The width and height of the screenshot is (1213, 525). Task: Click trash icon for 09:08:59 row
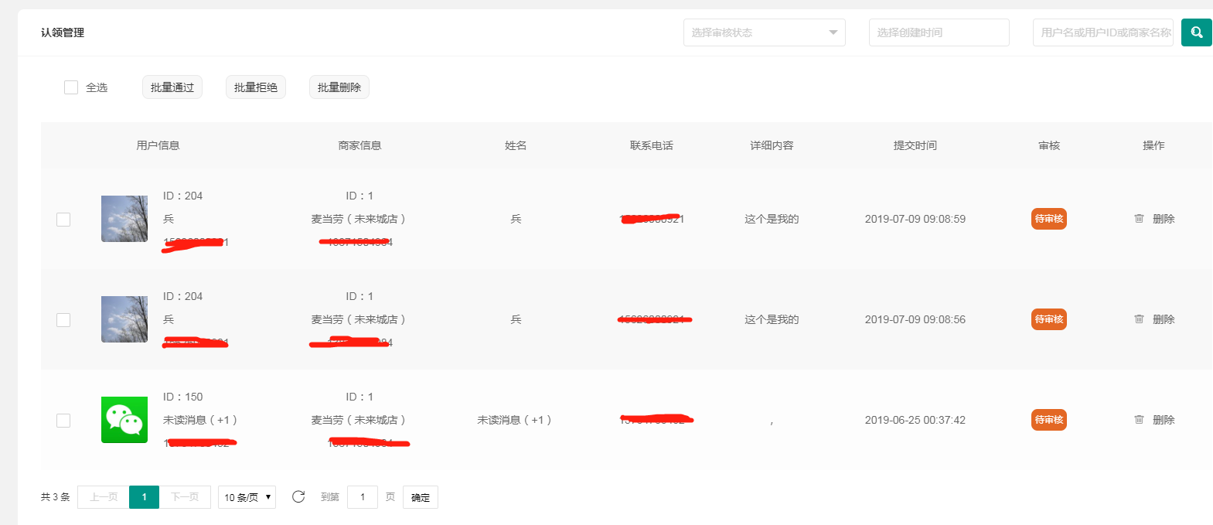coord(1139,219)
